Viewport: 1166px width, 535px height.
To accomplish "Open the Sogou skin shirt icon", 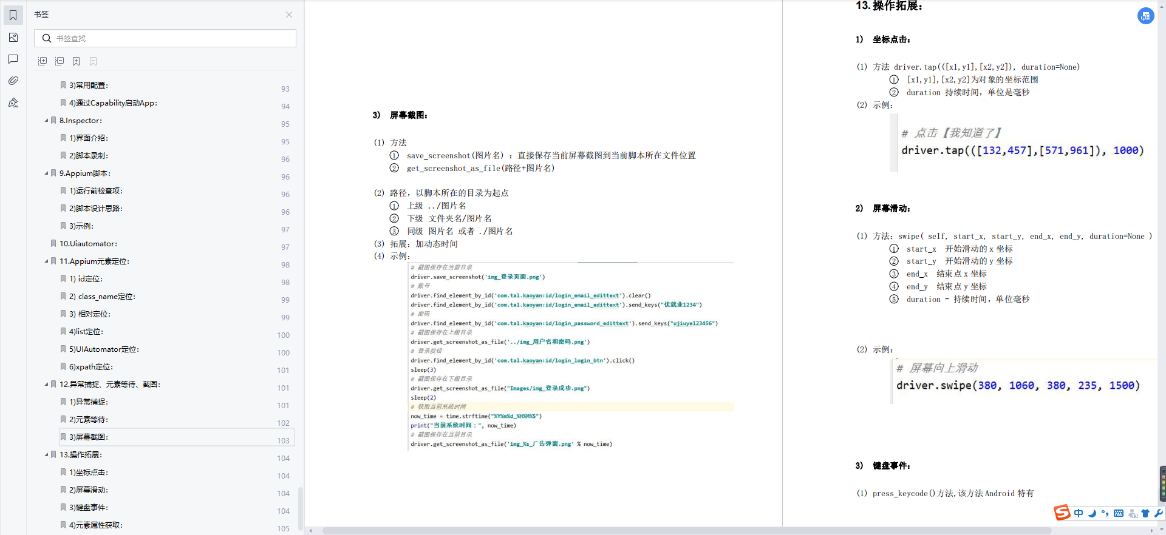I will [x=1145, y=513].
